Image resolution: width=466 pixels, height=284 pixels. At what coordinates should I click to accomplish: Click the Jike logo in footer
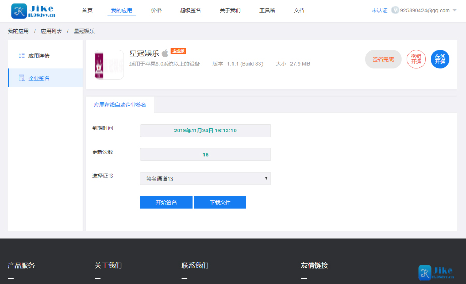(x=436, y=273)
